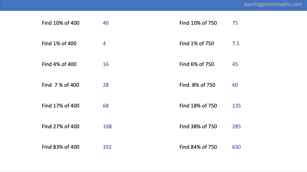Screen dimensions: 307x172
Task: Click the 'Find 17% of 400' question
Action: [x=61, y=106]
